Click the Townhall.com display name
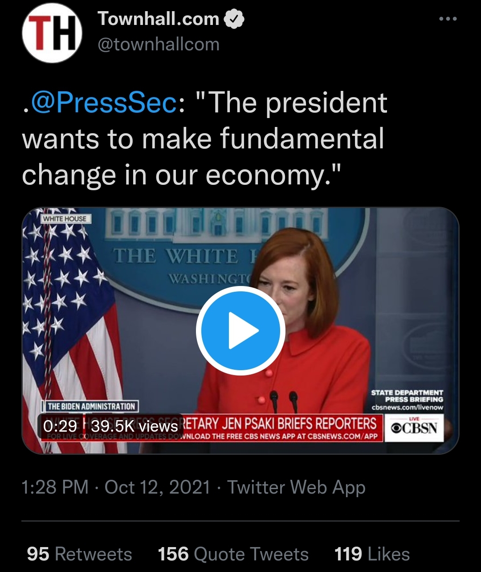 158,19
